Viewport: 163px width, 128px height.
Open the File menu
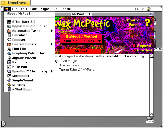15,9
